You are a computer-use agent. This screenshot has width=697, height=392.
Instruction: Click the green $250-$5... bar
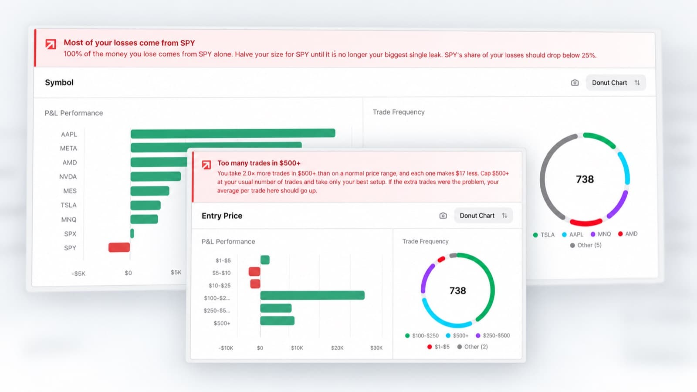point(276,308)
